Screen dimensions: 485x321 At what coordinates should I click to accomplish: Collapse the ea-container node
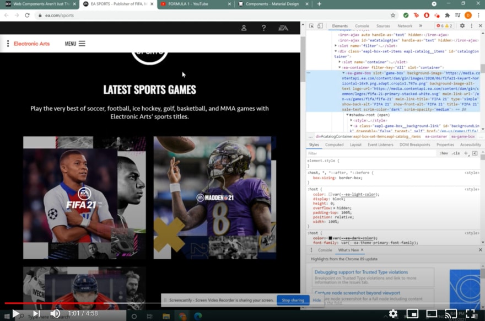coord(339,67)
